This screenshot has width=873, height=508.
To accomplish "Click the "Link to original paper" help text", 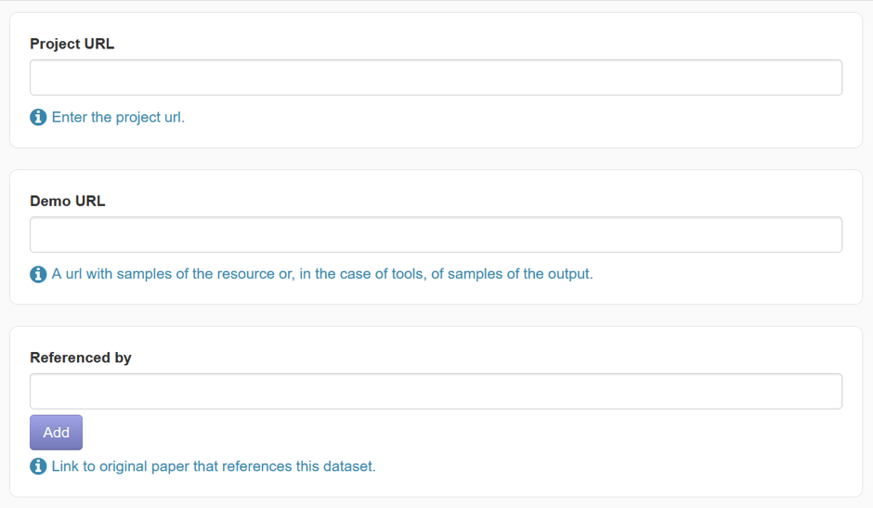I will tap(214, 466).
